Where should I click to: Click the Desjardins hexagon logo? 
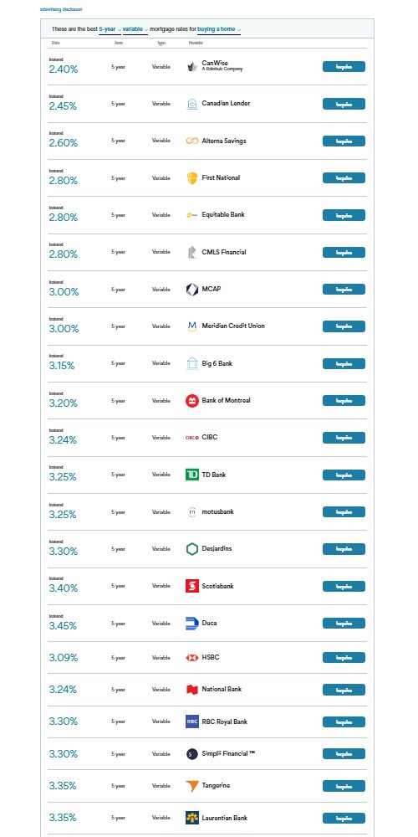[192, 549]
